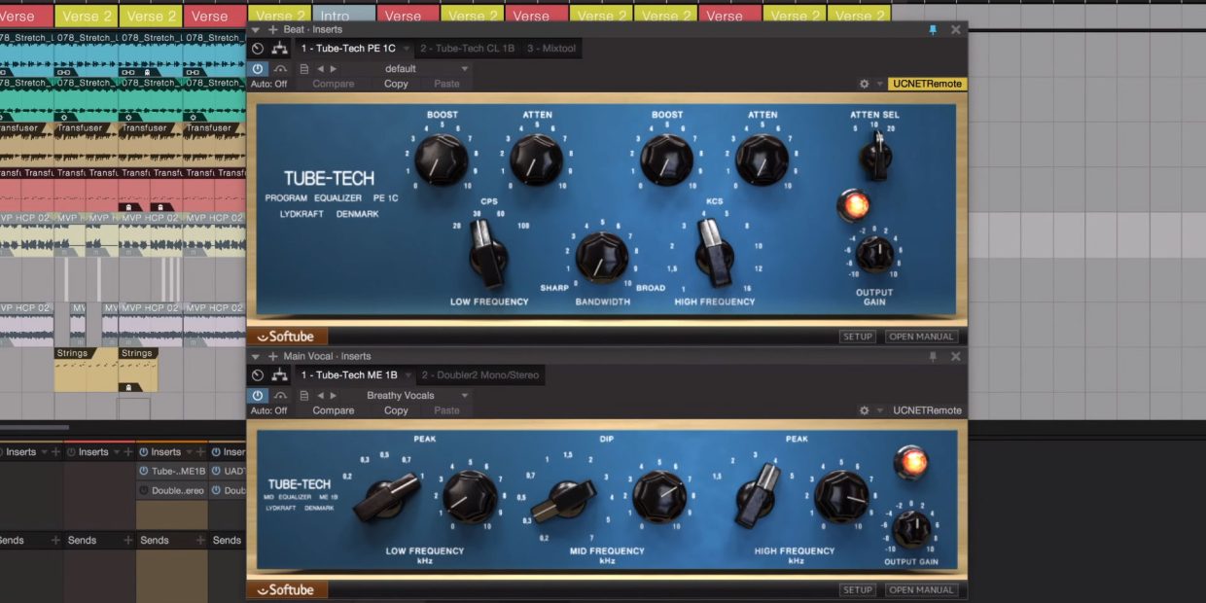Toggle Auto: Off in Main Vocal window
Screen dimensions: 1206x603
pos(268,410)
